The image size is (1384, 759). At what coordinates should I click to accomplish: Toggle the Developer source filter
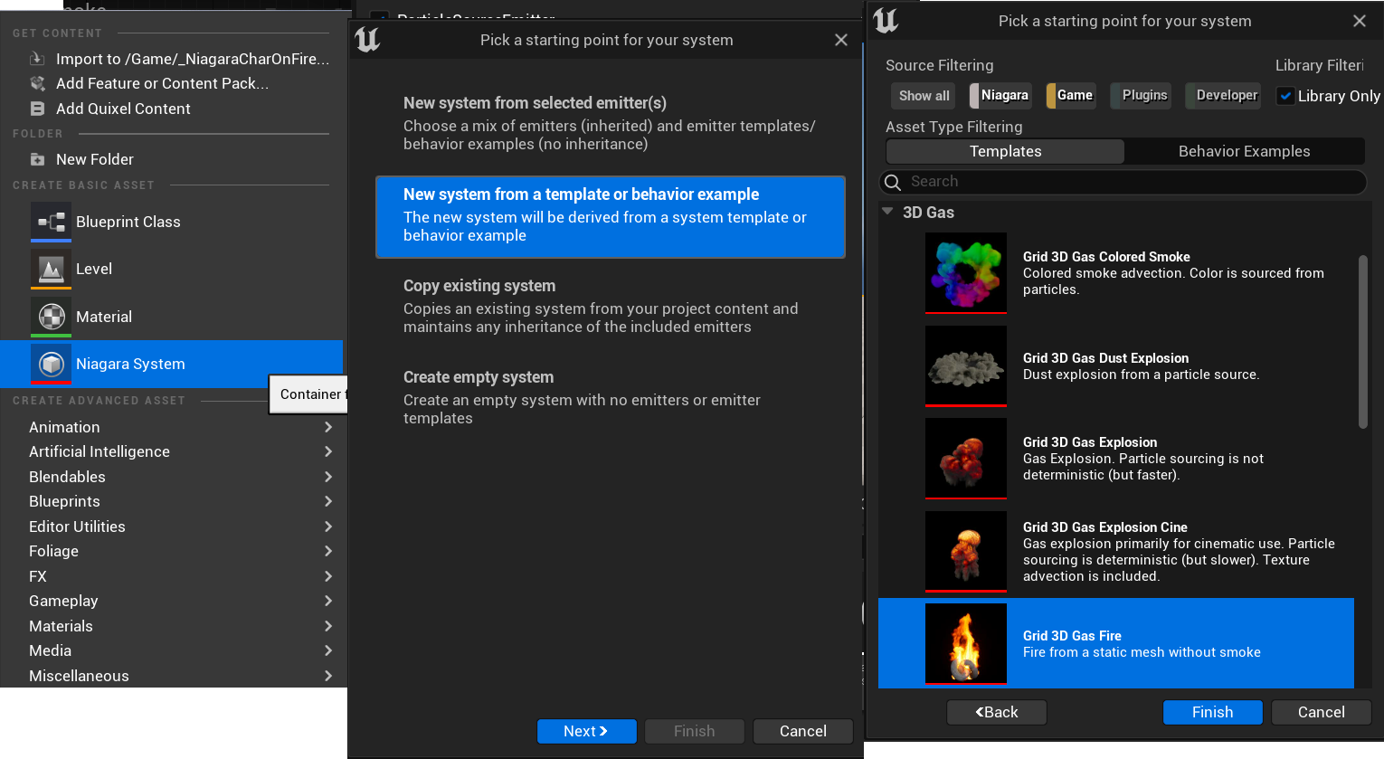pyautogui.click(x=1223, y=95)
